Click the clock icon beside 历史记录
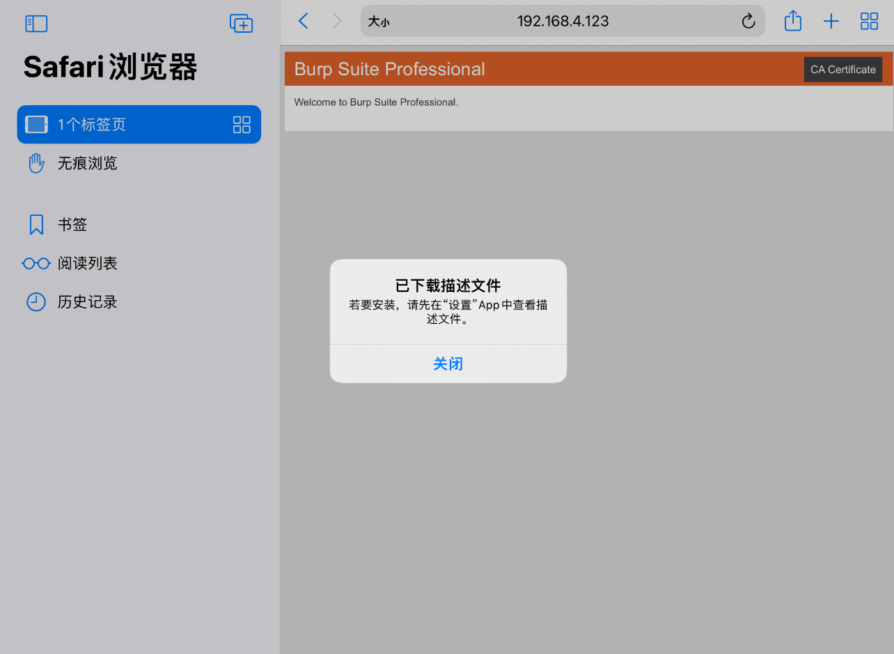This screenshot has height=654, width=894. click(x=36, y=302)
